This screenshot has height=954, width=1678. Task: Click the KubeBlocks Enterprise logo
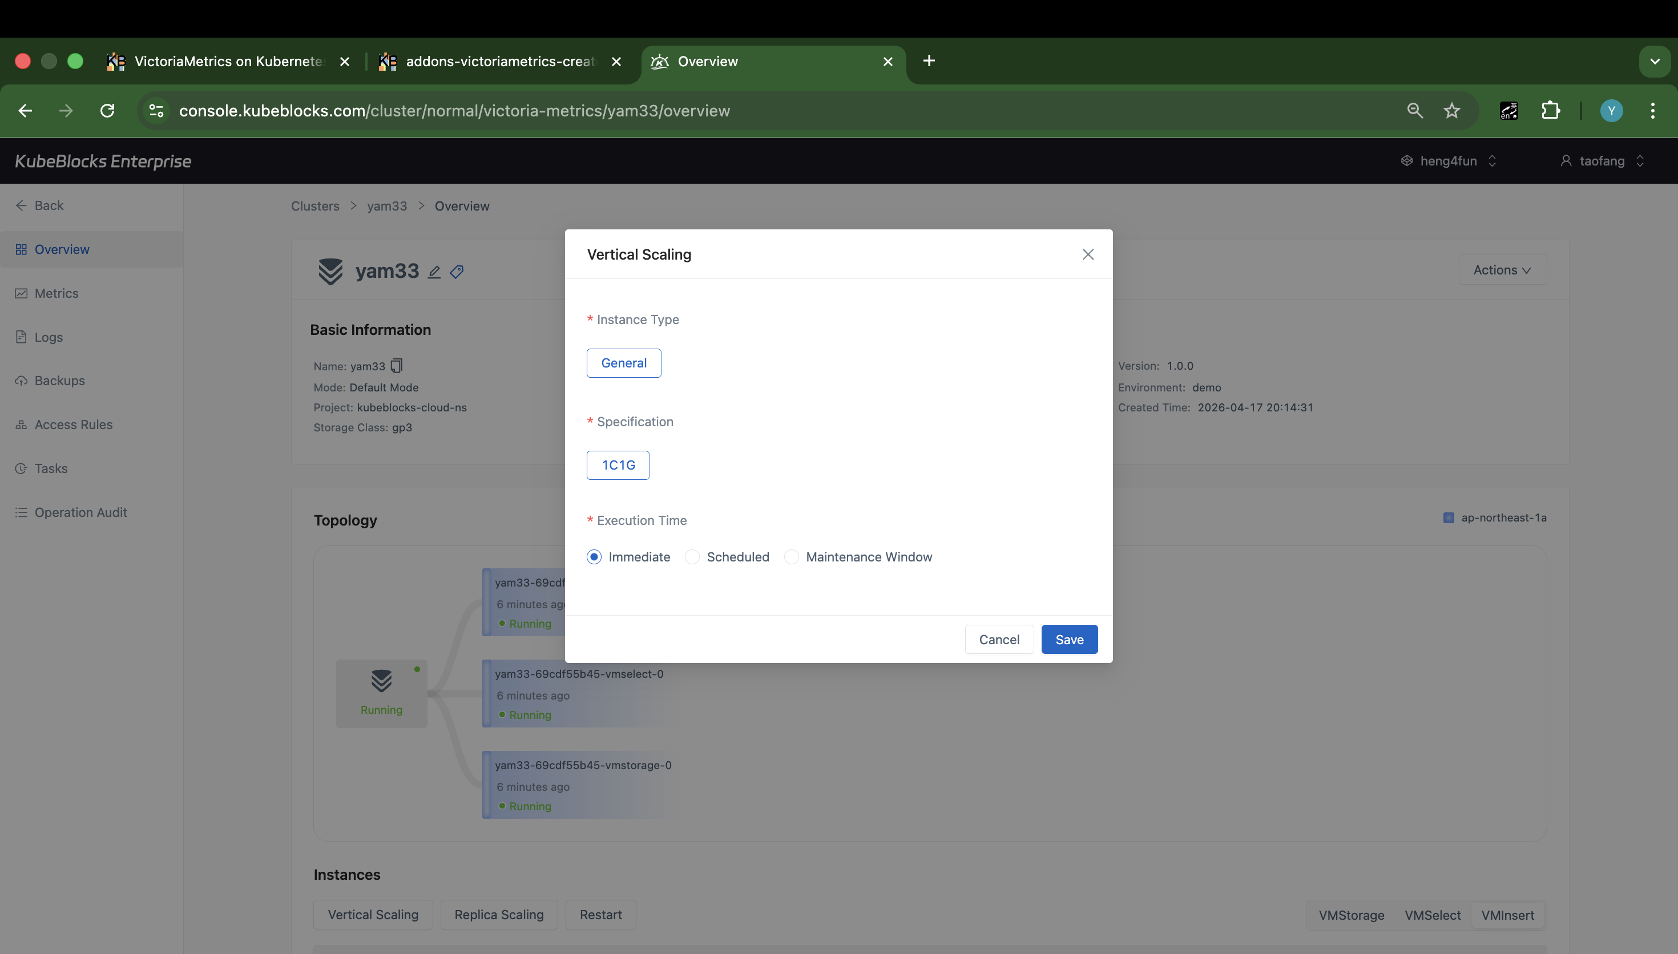click(103, 161)
